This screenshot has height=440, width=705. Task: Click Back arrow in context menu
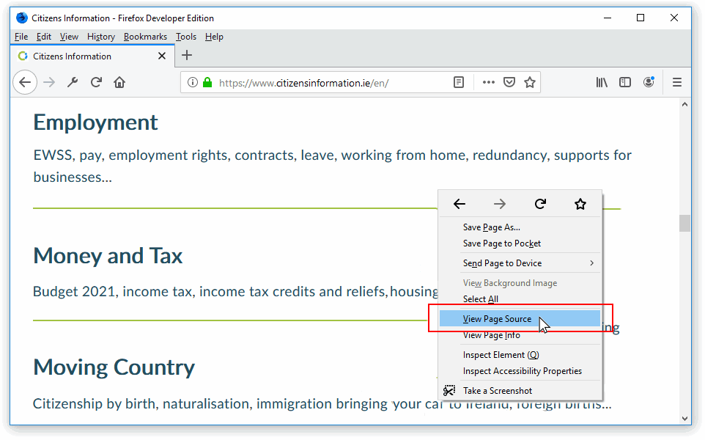click(x=459, y=205)
